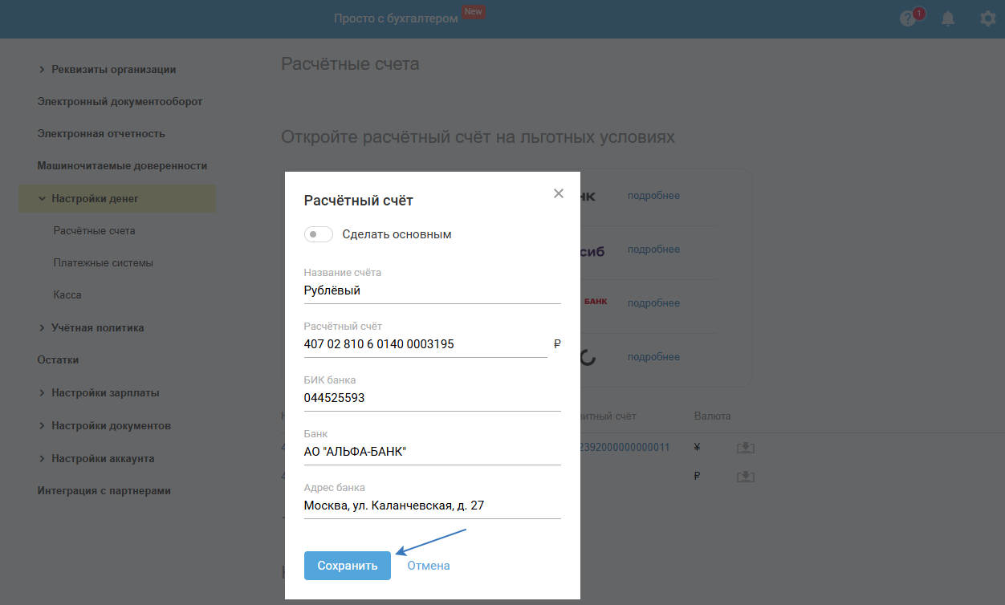This screenshot has width=1005, height=605.
Task: Click the БИК банка input field
Action: point(432,398)
